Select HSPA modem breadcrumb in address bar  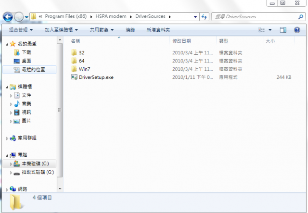tap(111, 16)
